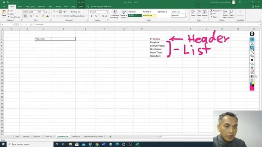Screen dimensions: 262x147
Task: Click the taskbar search box
Action: click(30, 144)
